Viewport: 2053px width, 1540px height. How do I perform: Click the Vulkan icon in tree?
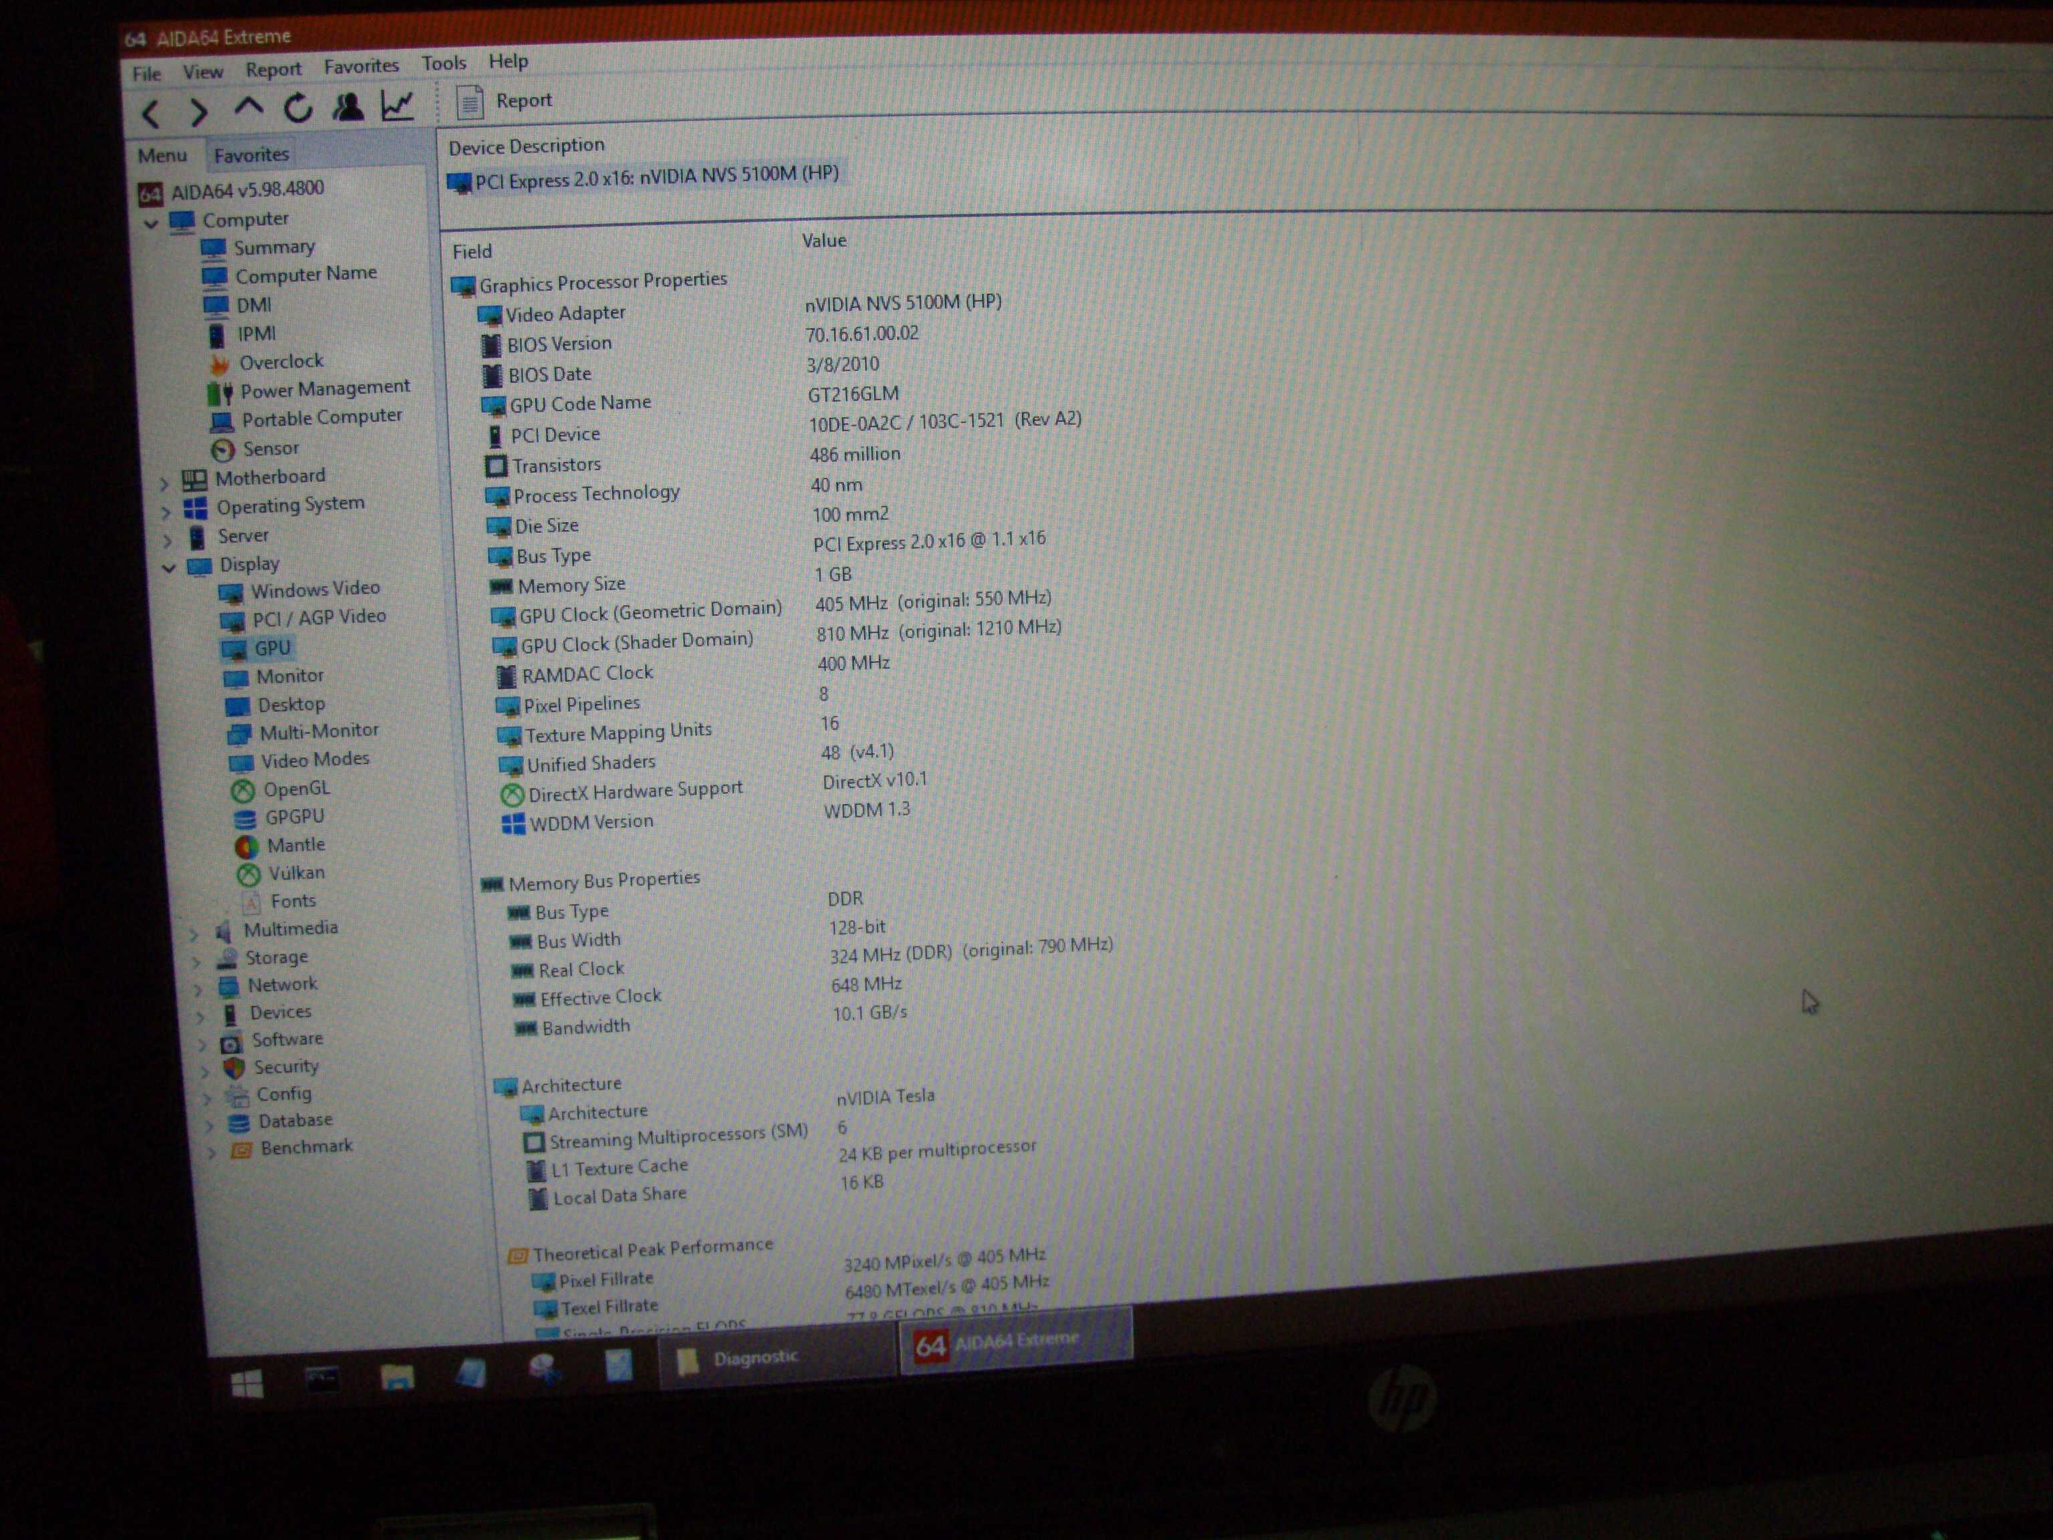tap(248, 874)
